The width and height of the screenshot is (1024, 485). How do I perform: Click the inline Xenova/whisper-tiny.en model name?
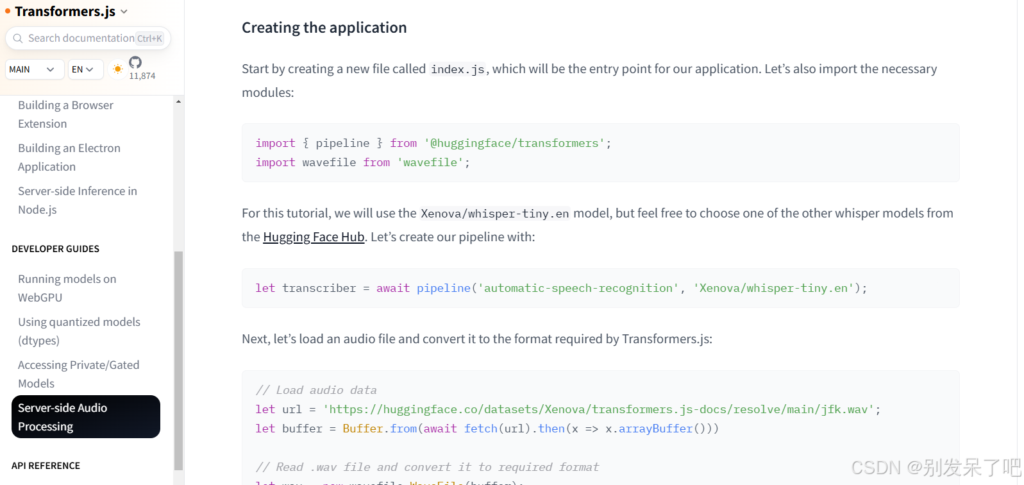[495, 214]
